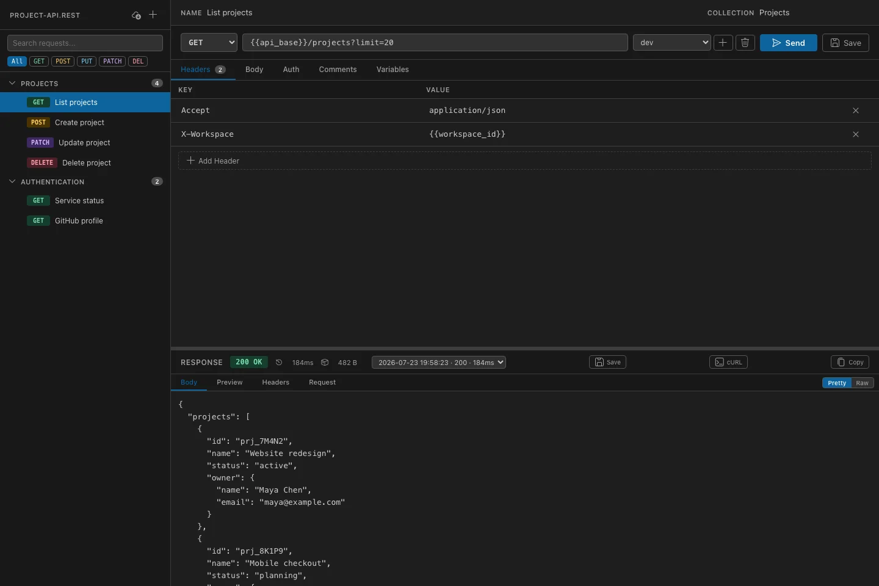
Task: Click the plus icon to add new request
Action: pyautogui.click(x=153, y=15)
